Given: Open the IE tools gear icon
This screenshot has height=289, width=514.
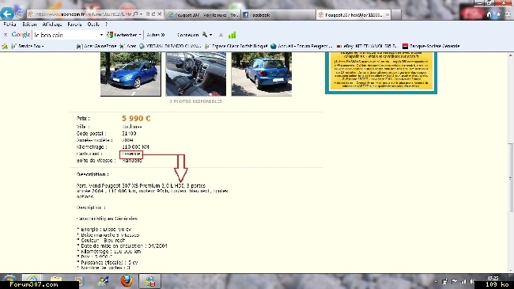Looking at the screenshot, I should click(x=508, y=14).
